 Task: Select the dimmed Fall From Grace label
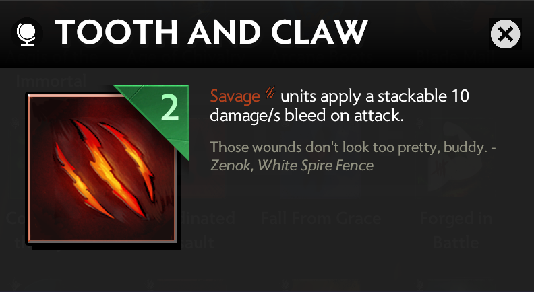[321, 218]
